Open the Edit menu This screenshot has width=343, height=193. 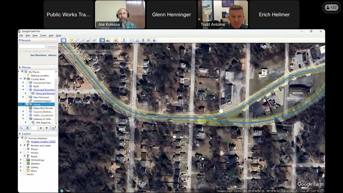[28, 35]
